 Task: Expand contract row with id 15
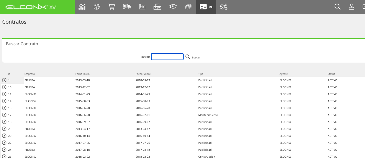[4, 108]
